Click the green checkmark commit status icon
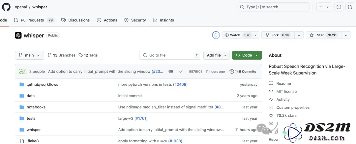 (x=181, y=72)
